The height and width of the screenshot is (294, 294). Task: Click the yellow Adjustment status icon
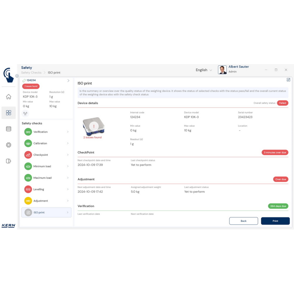28,201
